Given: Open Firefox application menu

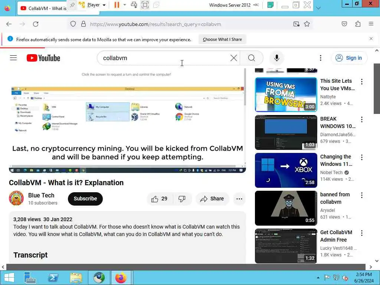Looking at the screenshot, I should tap(371, 24).
